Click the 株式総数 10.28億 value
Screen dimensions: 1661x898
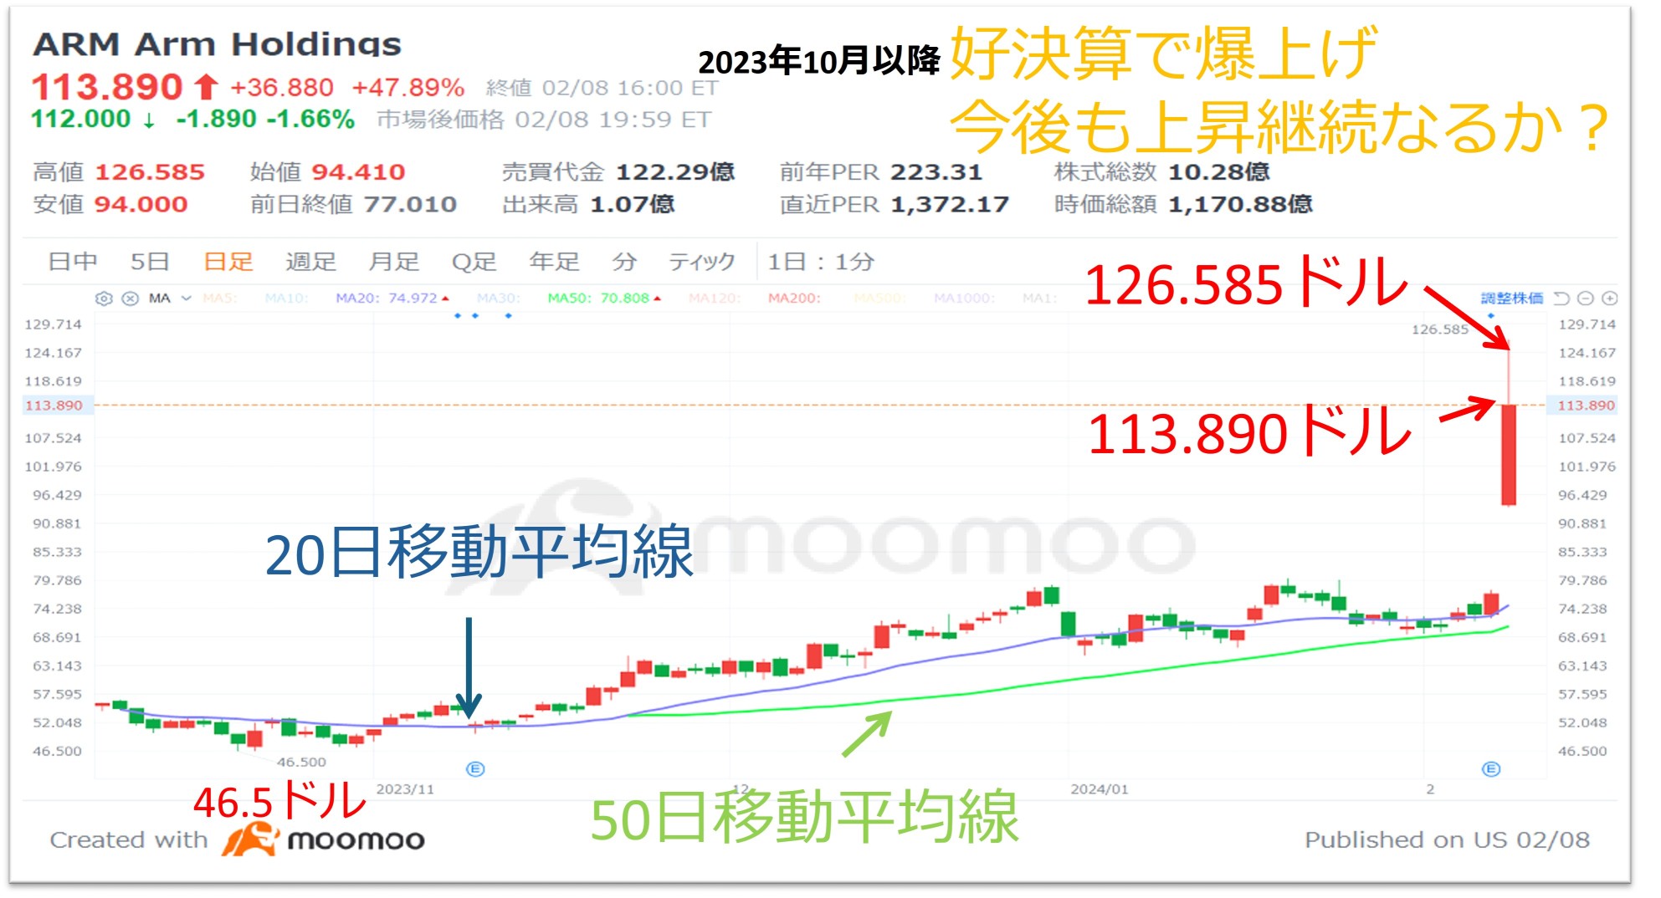pyautogui.click(x=1219, y=172)
